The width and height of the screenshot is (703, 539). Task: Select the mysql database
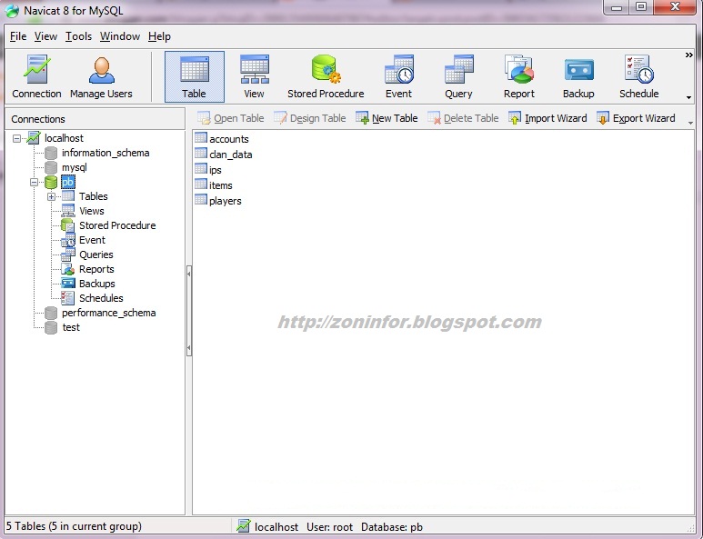(x=75, y=167)
